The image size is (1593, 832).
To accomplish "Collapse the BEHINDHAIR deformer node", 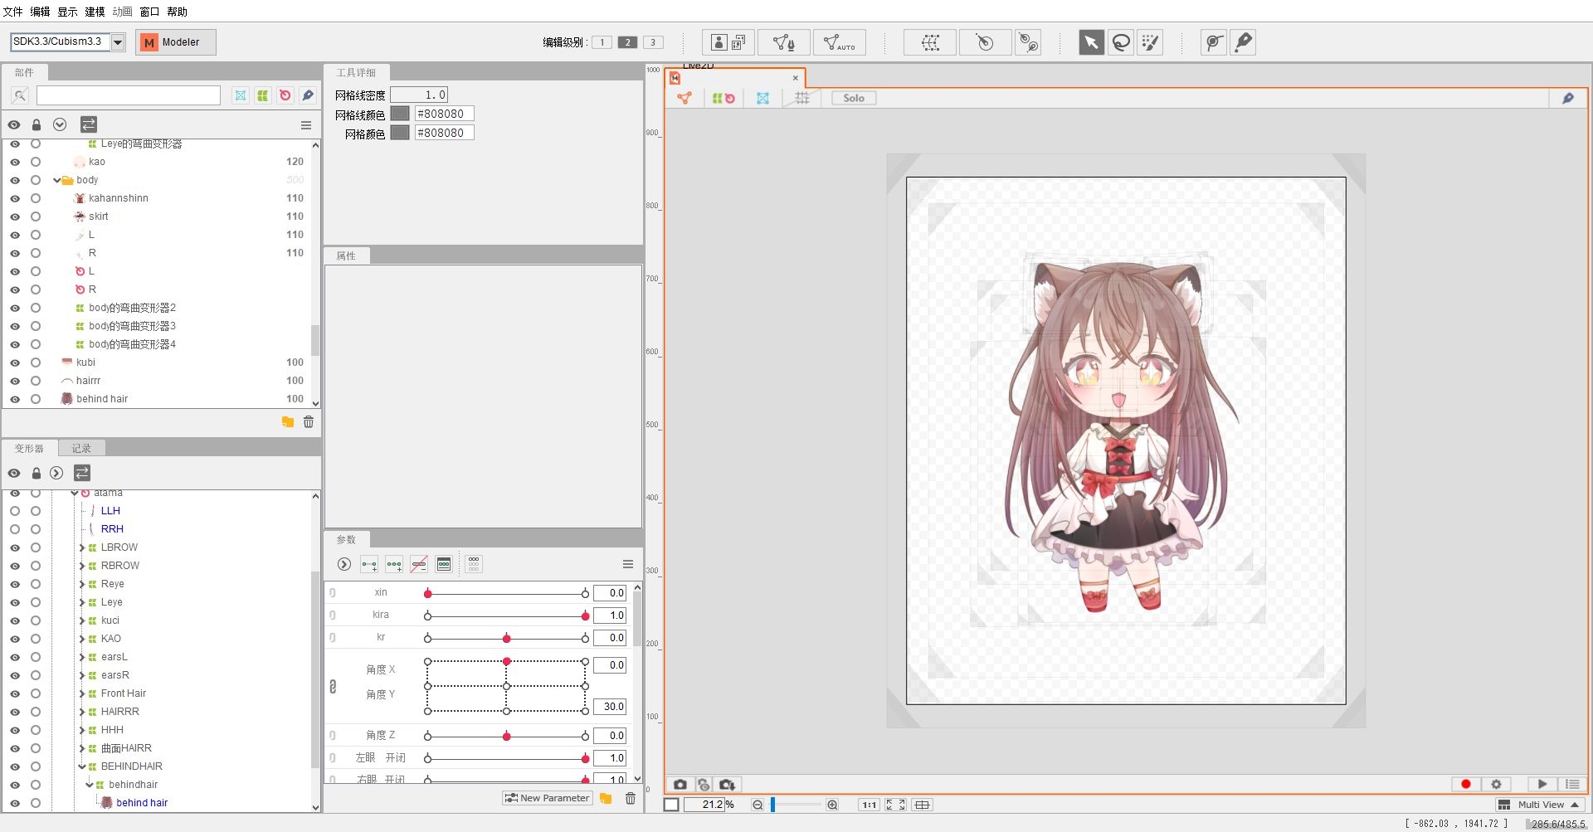I will (x=82, y=766).
